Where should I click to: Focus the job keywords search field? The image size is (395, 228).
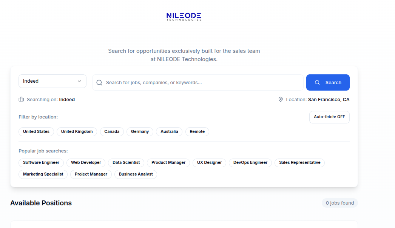click(x=198, y=82)
